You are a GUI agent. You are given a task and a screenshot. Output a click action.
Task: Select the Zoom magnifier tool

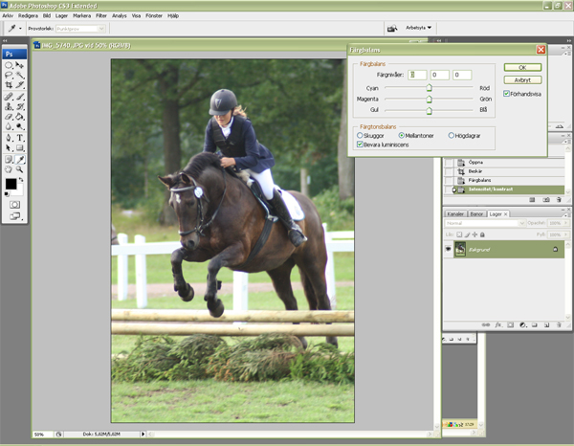coord(20,169)
